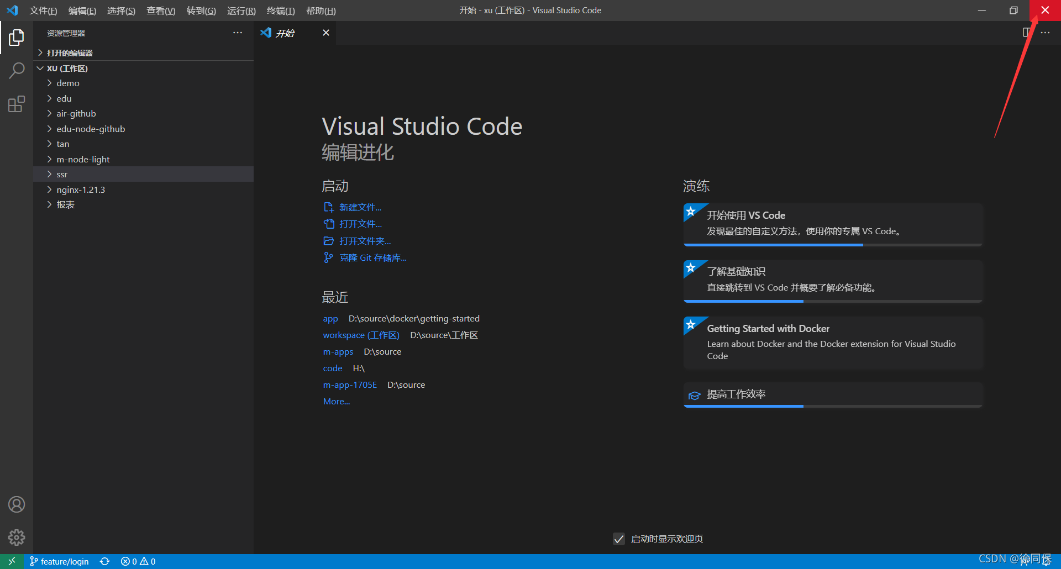Screen dimensions: 1061x569
Task: Open recent code folder link
Action: pos(333,368)
